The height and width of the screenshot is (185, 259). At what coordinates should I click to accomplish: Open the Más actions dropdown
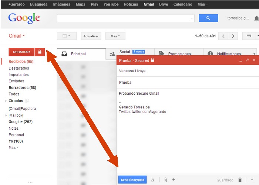tap(115, 36)
